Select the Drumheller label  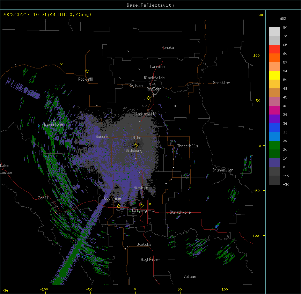pos(223,170)
